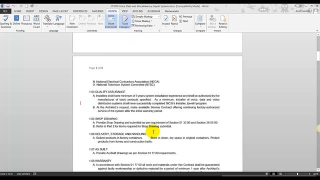Switch to Web Layout view
This screenshot has height=180, width=320.
(280, 174)
